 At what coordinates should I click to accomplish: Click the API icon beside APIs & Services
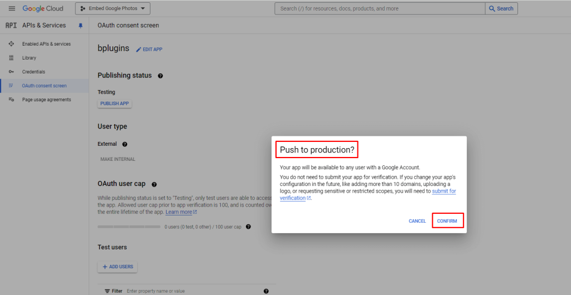[11, 26]
